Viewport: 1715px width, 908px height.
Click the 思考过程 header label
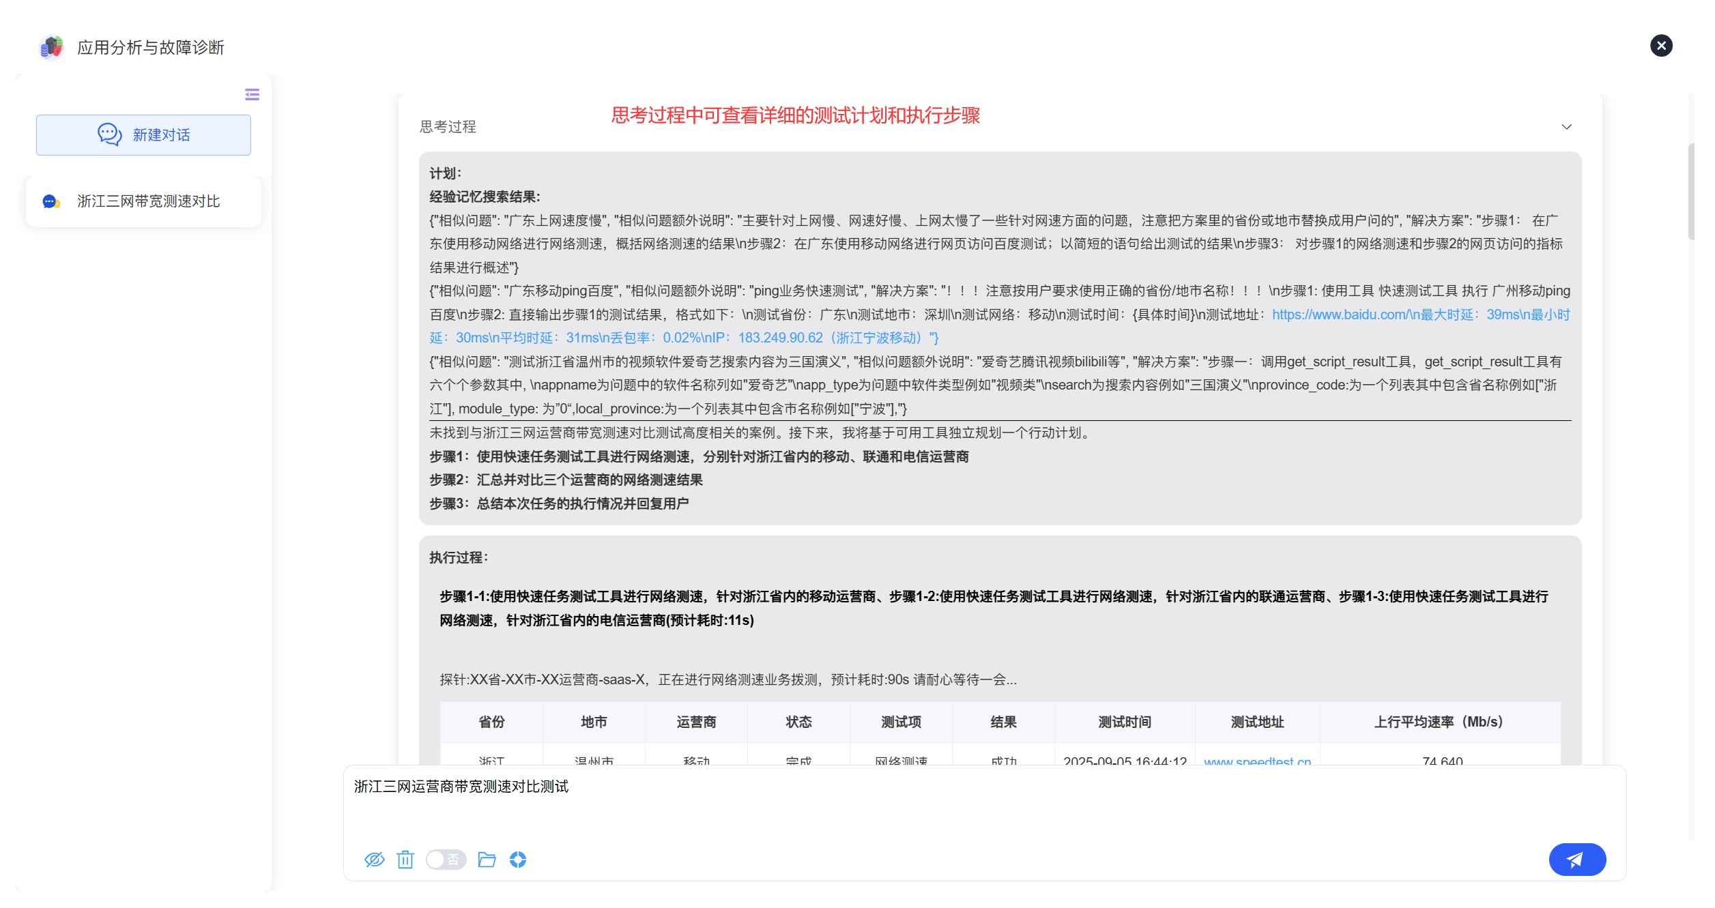448,127
